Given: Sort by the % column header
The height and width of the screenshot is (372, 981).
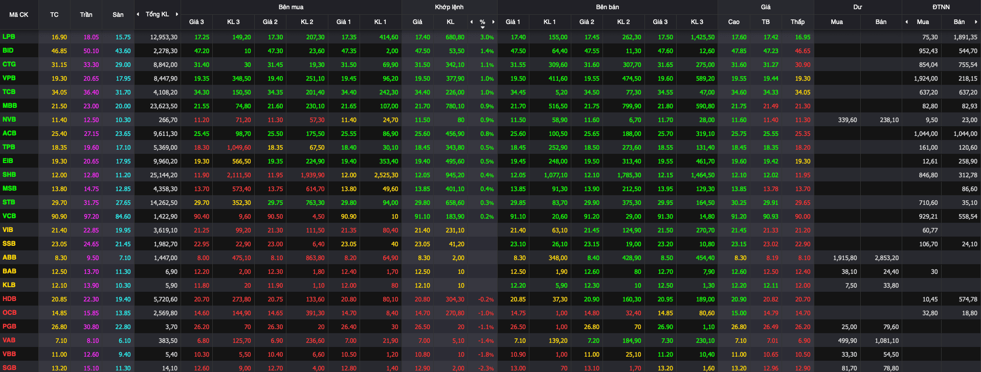Looking at the screenshot, I should (482, 22).
